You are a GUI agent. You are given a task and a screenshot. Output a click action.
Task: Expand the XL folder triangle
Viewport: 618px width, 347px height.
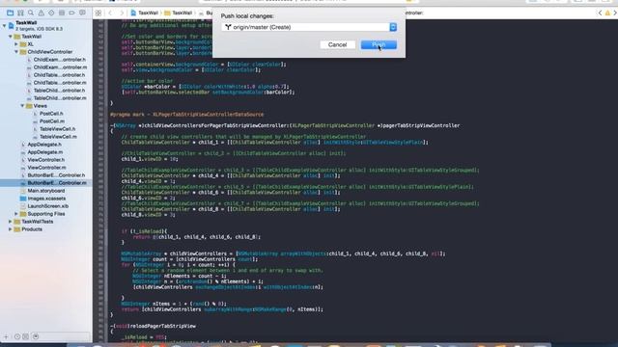[x=16, y=44]
